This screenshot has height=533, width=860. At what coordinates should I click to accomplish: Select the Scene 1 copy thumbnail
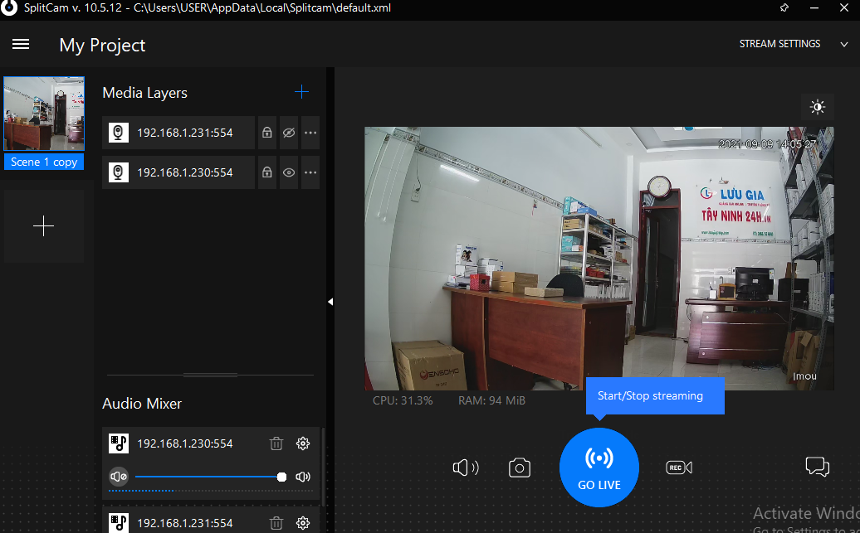coord(44,114)
